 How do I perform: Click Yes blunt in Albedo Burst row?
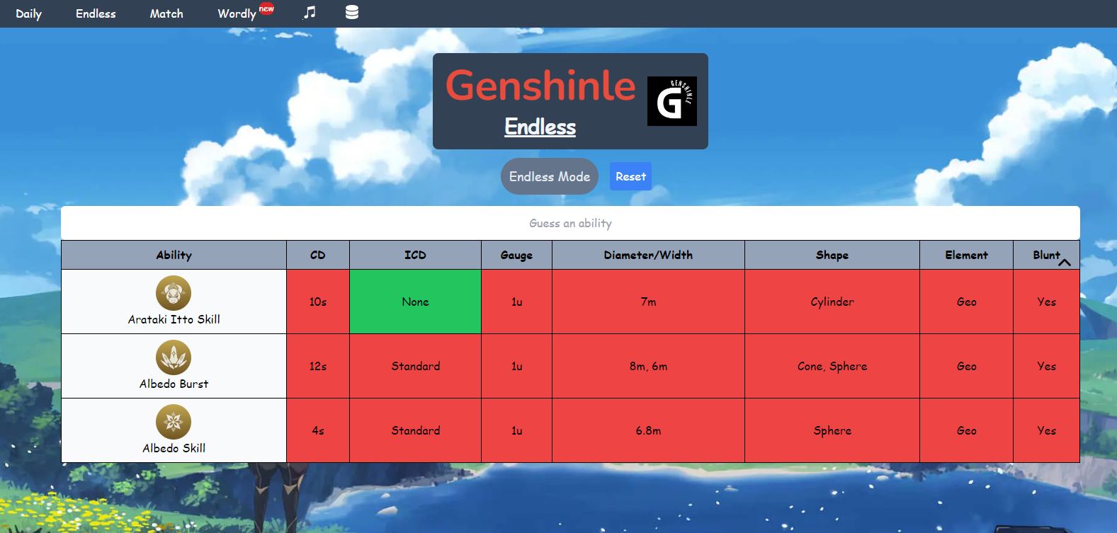[x=1046, y=366]
